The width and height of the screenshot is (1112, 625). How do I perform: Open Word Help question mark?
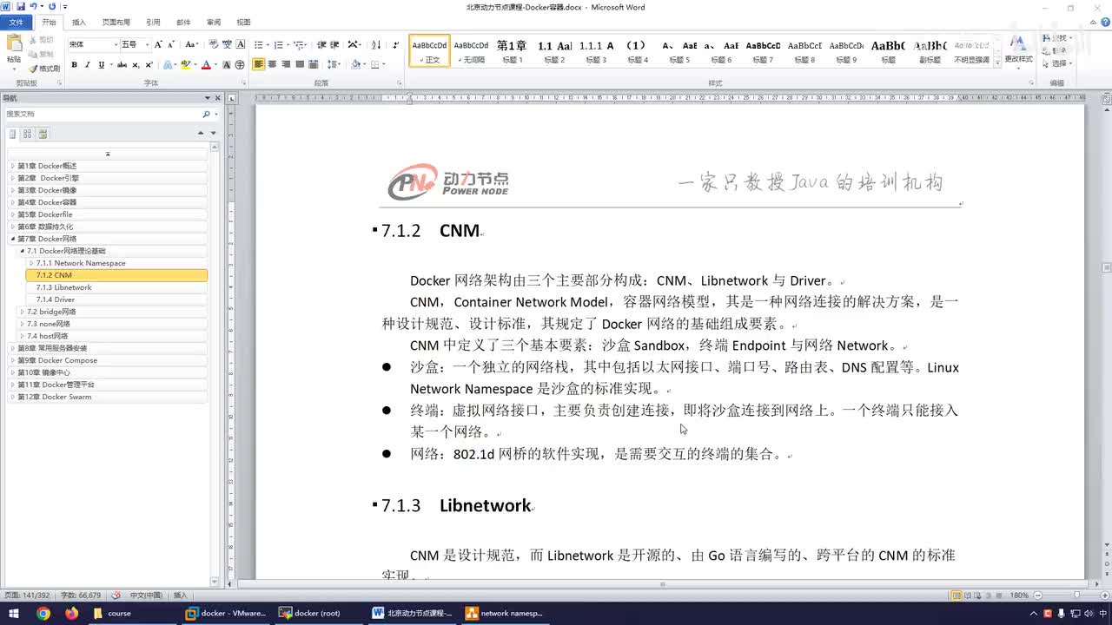tap(1103, 23)
